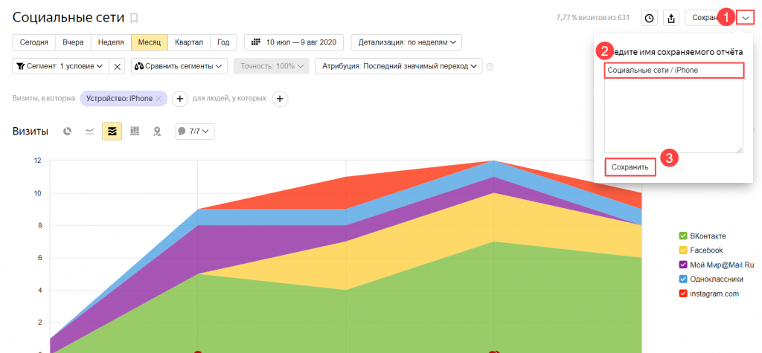Switch to pie chart view icon
The height and width of the screenshot is (353, 762).
click(x=68, y=131)
